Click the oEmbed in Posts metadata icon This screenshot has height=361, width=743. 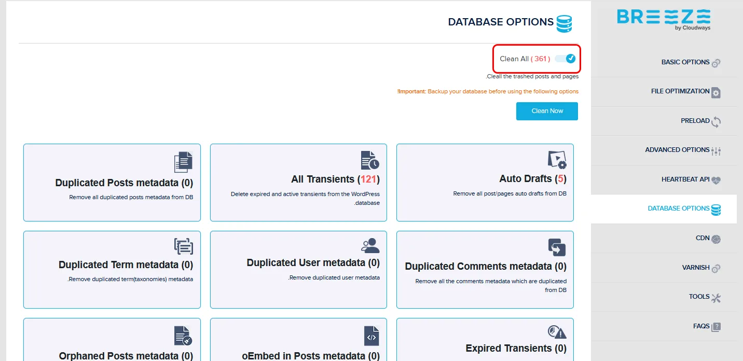[371, 336]
